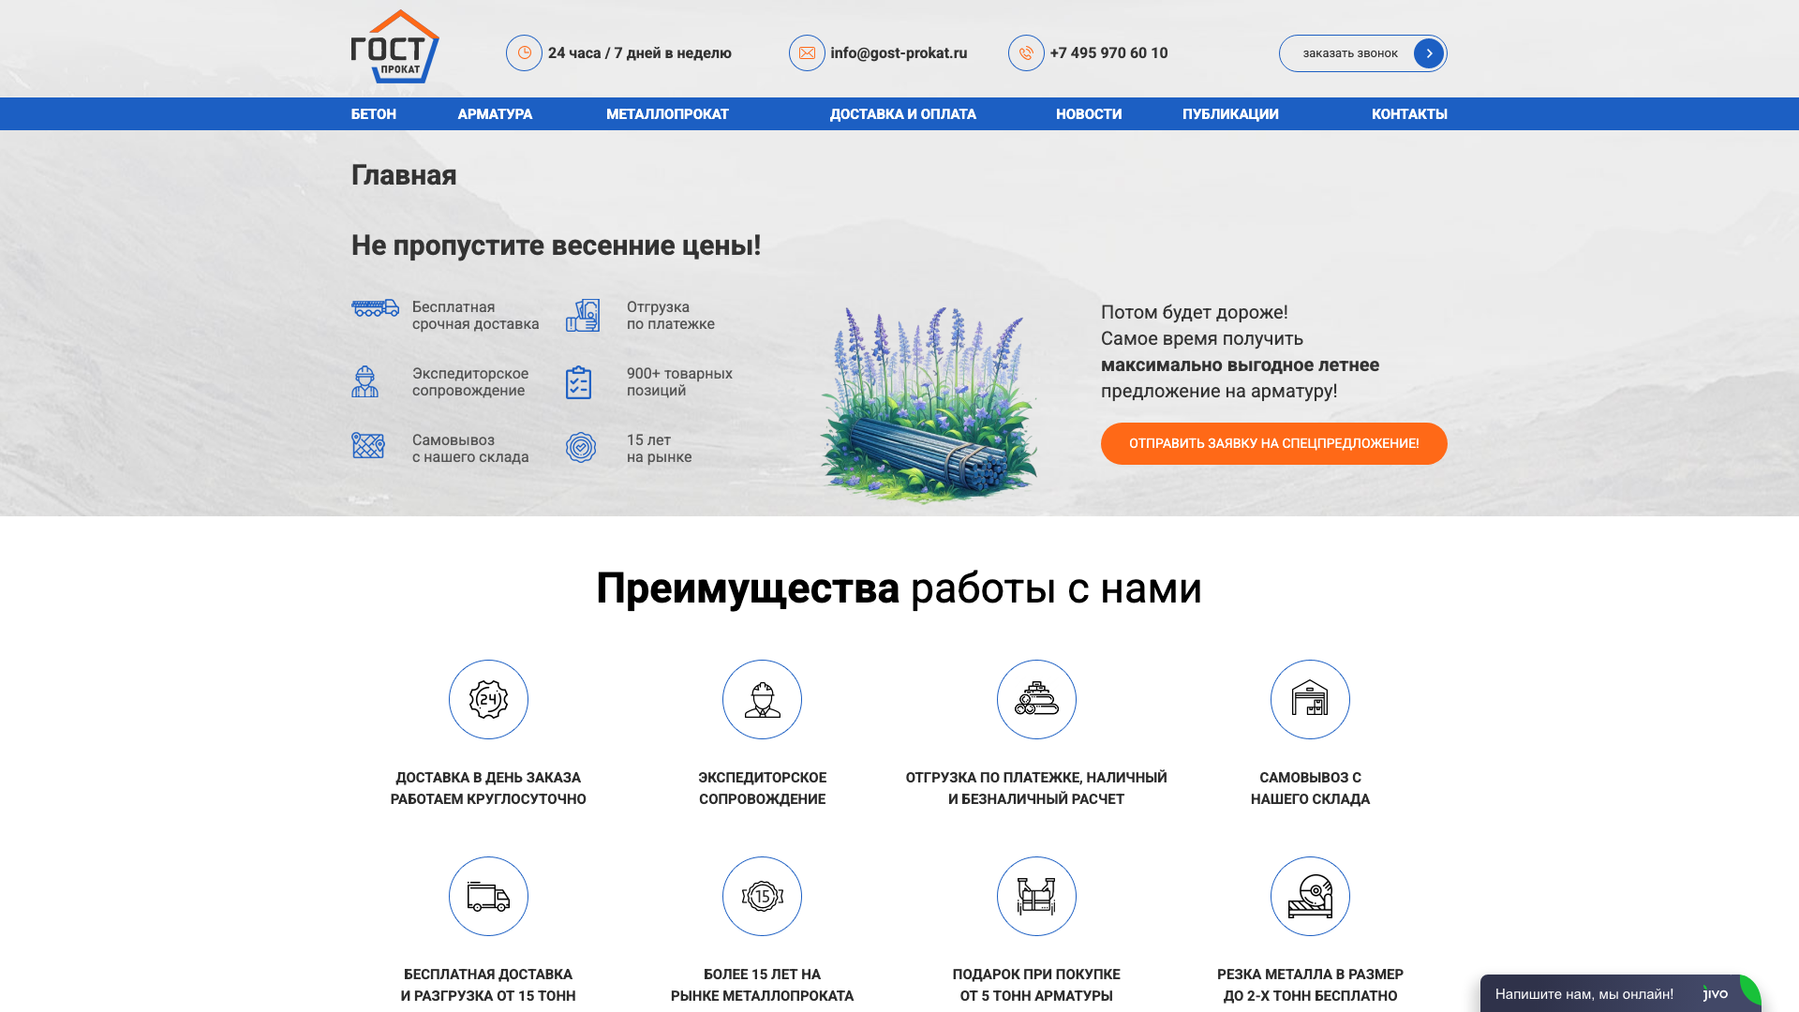Click the Главная heading
1799x1012 pixels.
point(404,175)
